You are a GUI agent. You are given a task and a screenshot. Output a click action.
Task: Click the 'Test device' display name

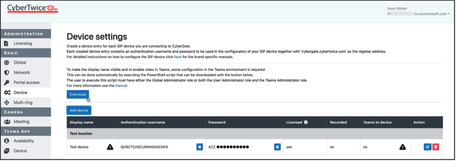(x=79, y=147)
